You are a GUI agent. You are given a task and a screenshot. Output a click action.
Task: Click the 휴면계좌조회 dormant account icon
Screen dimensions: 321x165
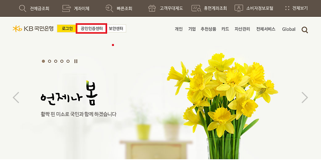point(196,8)
